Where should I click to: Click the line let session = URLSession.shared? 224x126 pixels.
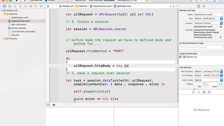coord(96,29)
